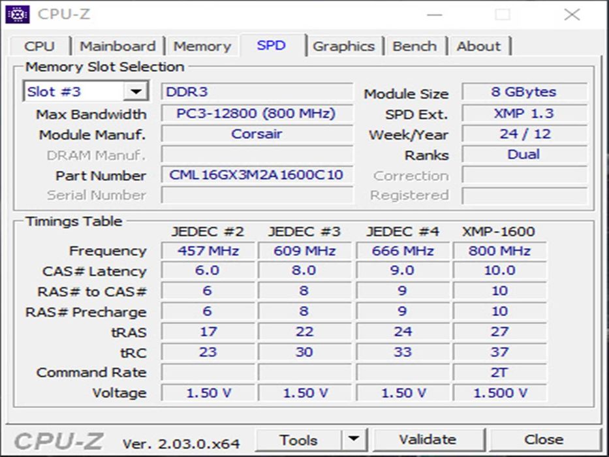Go to the Memory tab

pyautogui.click(x=202, y=46)
